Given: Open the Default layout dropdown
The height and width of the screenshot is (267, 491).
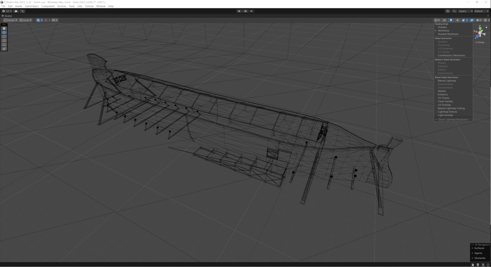Looking at the screenshot, I should (481, 11).
